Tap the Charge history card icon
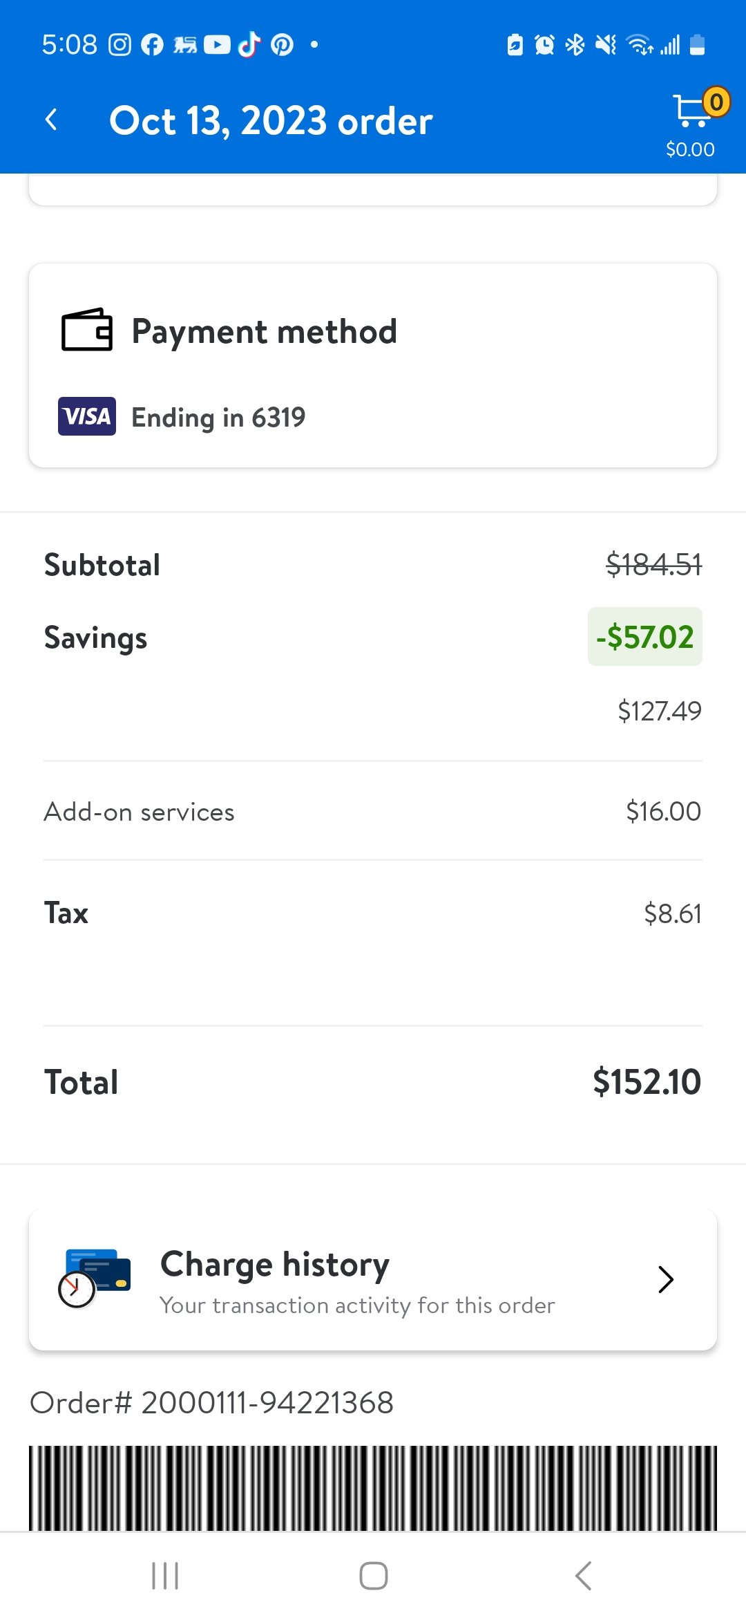 click(95, 1278)
